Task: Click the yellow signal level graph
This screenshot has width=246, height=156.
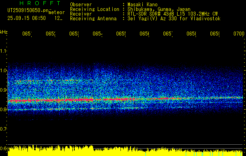Action: tap(126, 151)
